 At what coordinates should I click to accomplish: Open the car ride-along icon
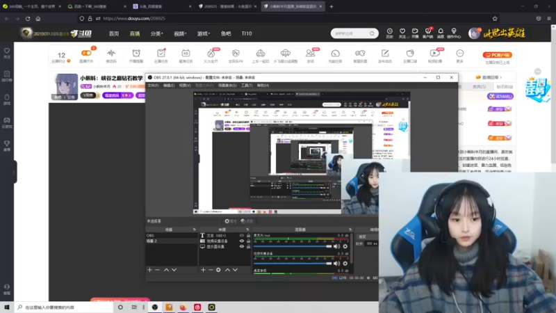click(261, 54)
